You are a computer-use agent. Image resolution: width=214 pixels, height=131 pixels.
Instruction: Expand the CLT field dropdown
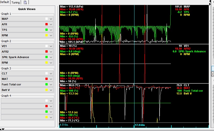pyautogui.click(x=51, y=73)
